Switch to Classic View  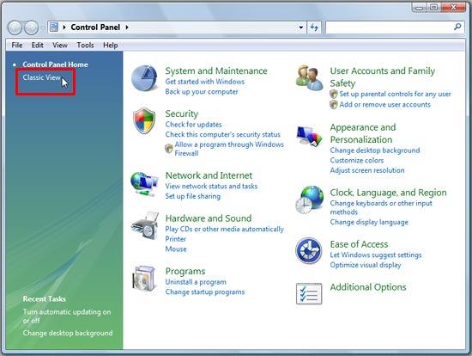(41, 77)
